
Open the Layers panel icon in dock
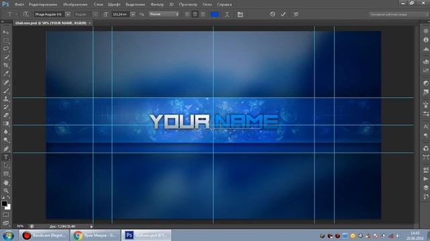[x=425, y=187]
